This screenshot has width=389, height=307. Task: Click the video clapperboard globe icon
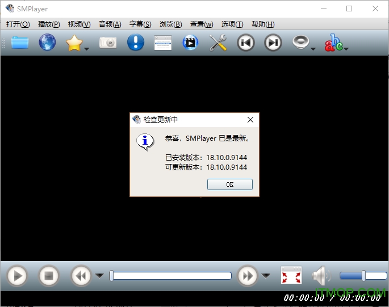[x=190, y=43]
